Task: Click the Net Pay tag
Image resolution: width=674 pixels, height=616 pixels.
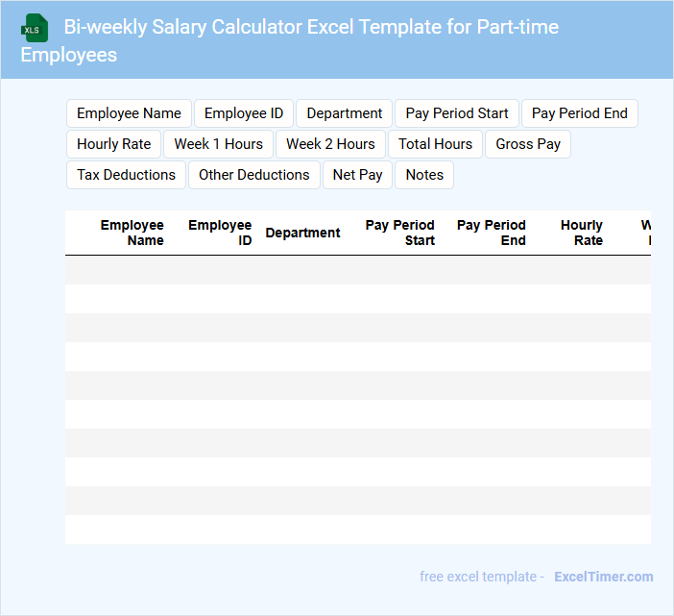Action: (357, 175)
